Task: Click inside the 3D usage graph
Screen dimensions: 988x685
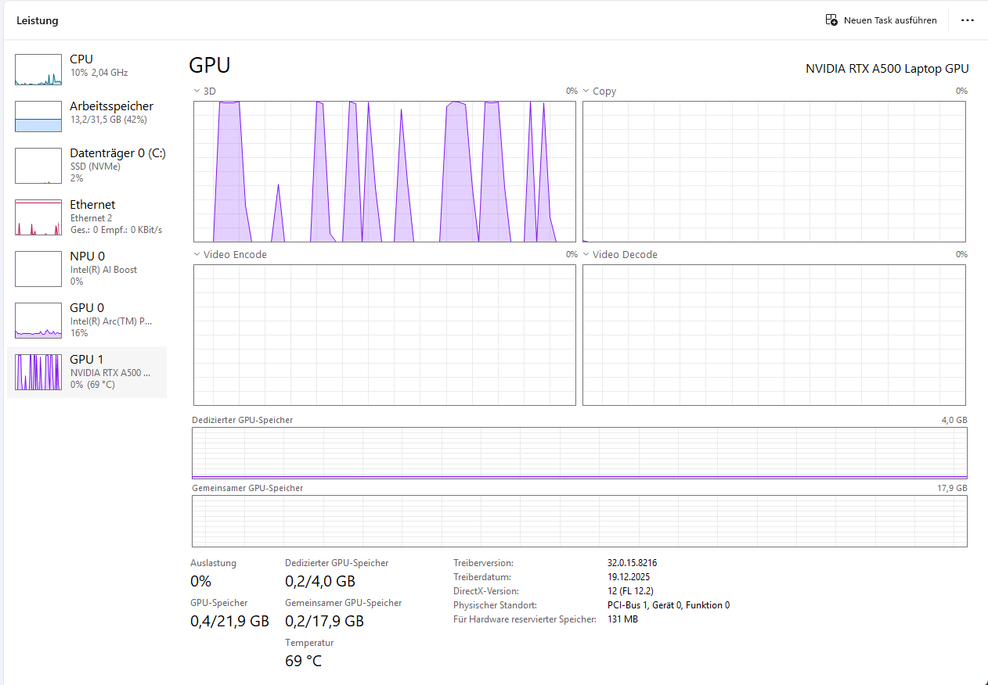Action: pos(384,171)
